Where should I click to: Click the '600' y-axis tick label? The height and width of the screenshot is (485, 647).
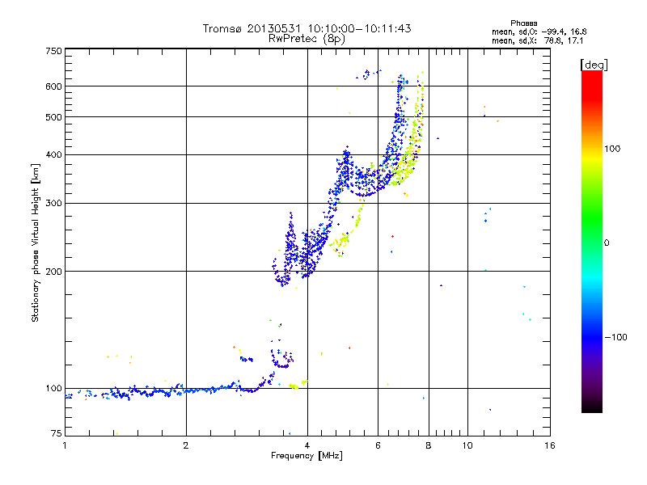53,86
